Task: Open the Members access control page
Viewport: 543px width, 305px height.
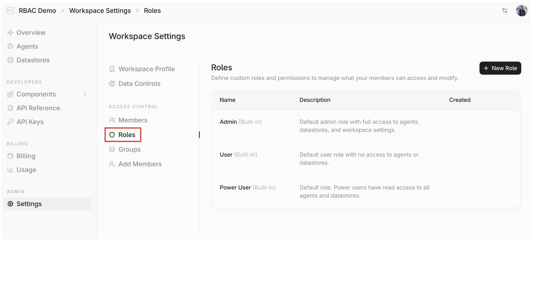Action: click(x=133, y=120)
